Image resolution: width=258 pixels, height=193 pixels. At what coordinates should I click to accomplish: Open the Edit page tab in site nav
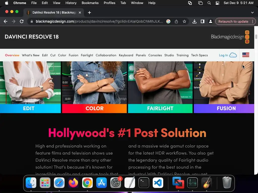coord(45,55)
